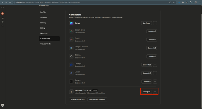Bookmark this page with the star icon
This screenshot has width=202, height=109.
[x=174, y=2]
